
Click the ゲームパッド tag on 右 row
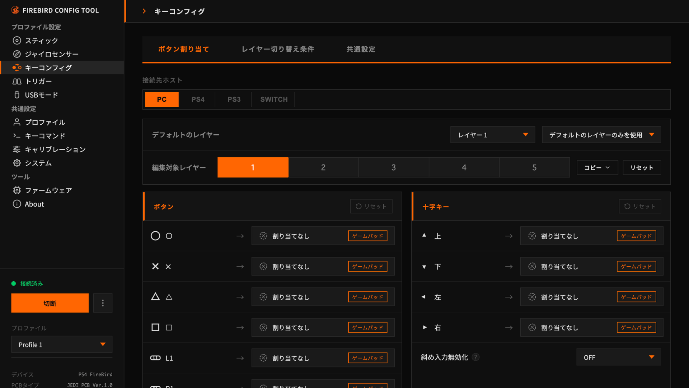click(636, 327)
